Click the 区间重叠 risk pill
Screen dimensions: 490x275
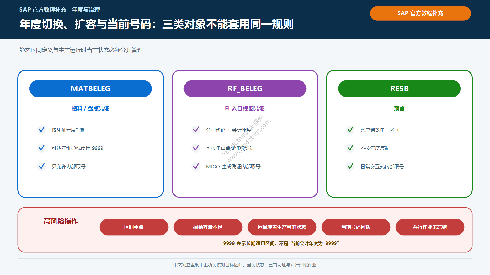pyautogui.click(x=134, y=227)
